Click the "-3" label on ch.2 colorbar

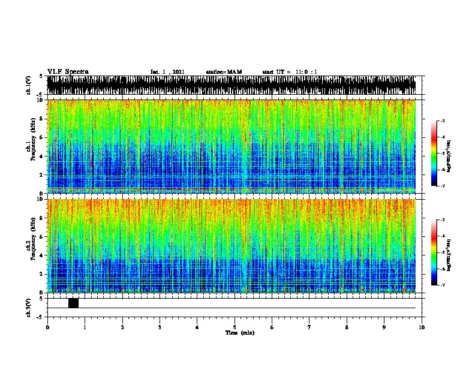click(442, 220)
